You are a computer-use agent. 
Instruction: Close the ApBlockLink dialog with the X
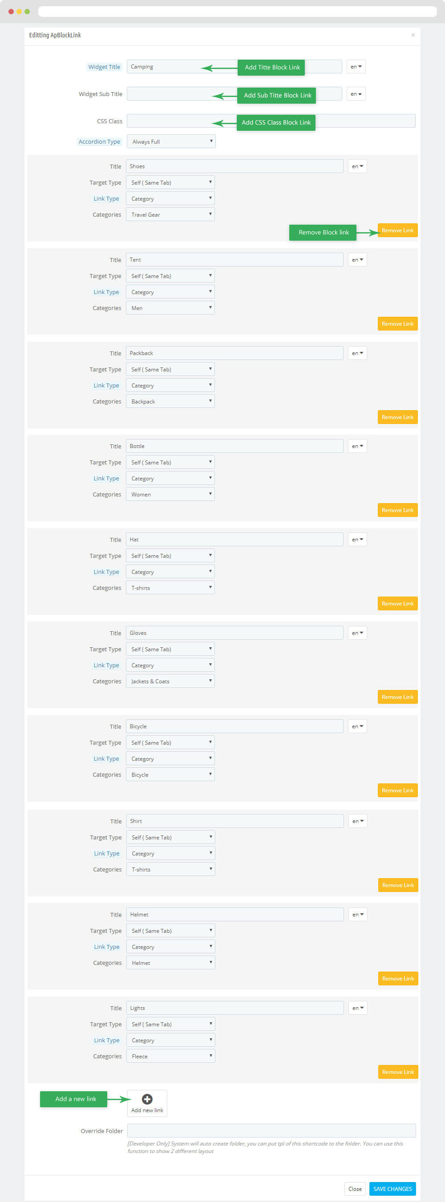click(413, 35)
